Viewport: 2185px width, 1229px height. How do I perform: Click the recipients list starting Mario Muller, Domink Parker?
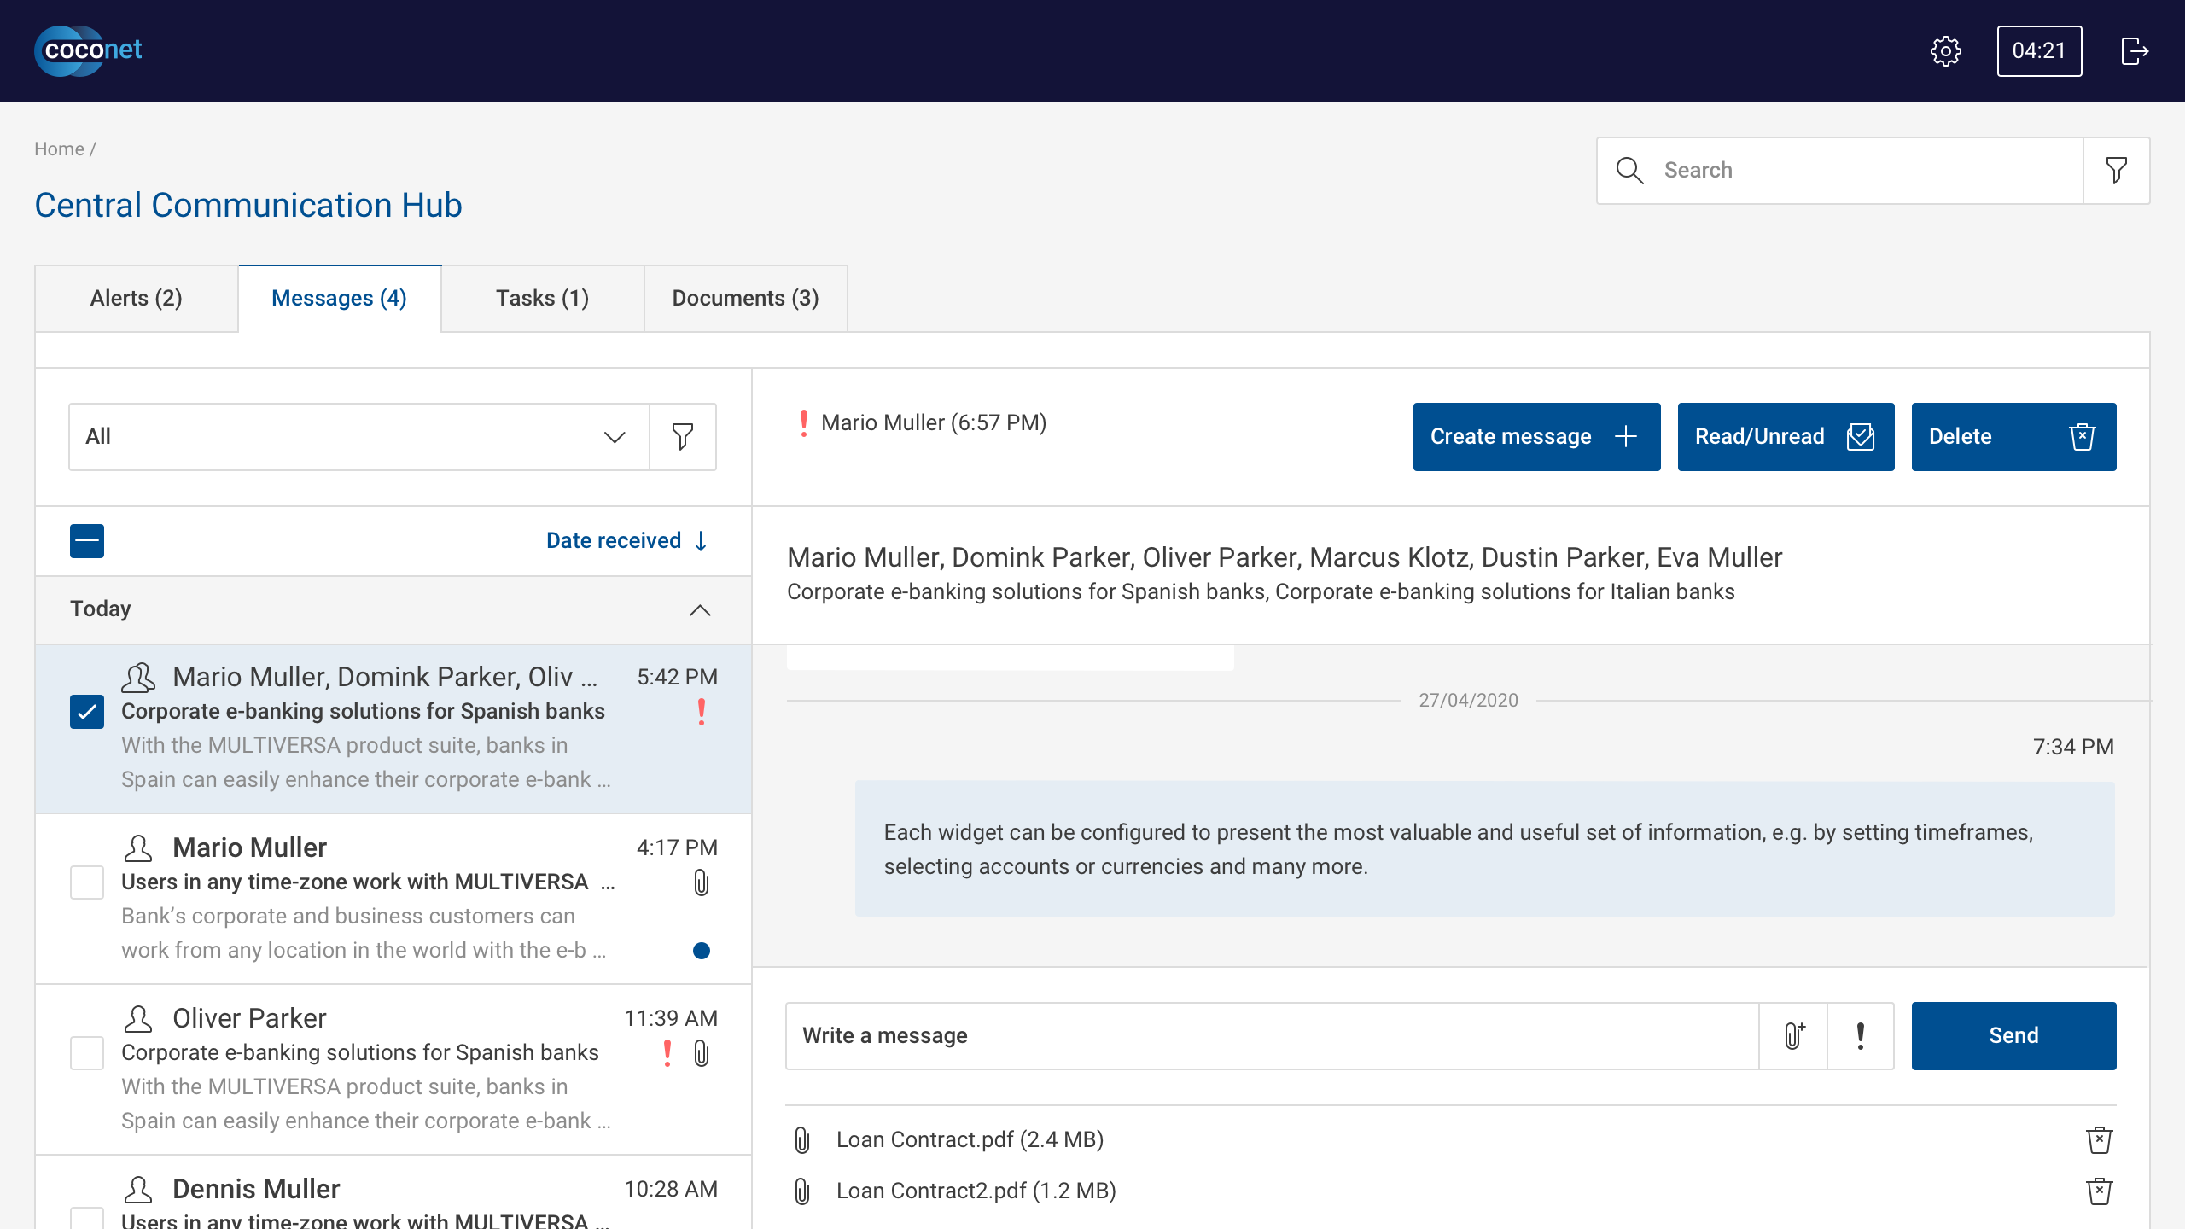pos(1285,557)
